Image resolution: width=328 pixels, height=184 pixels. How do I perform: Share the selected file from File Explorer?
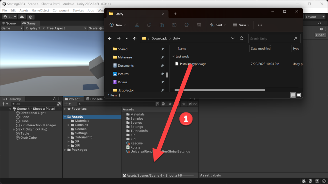pos(186,25)
